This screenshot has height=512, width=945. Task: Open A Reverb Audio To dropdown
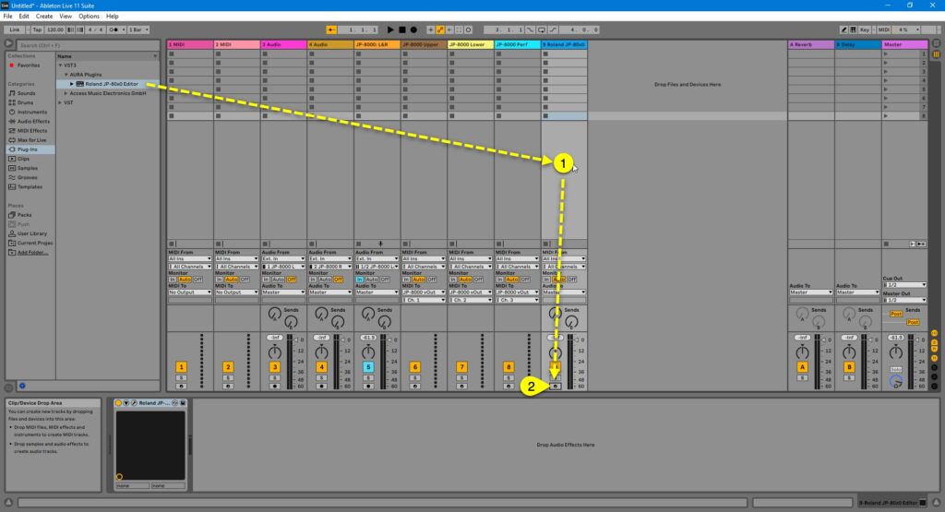click(810, 292)
